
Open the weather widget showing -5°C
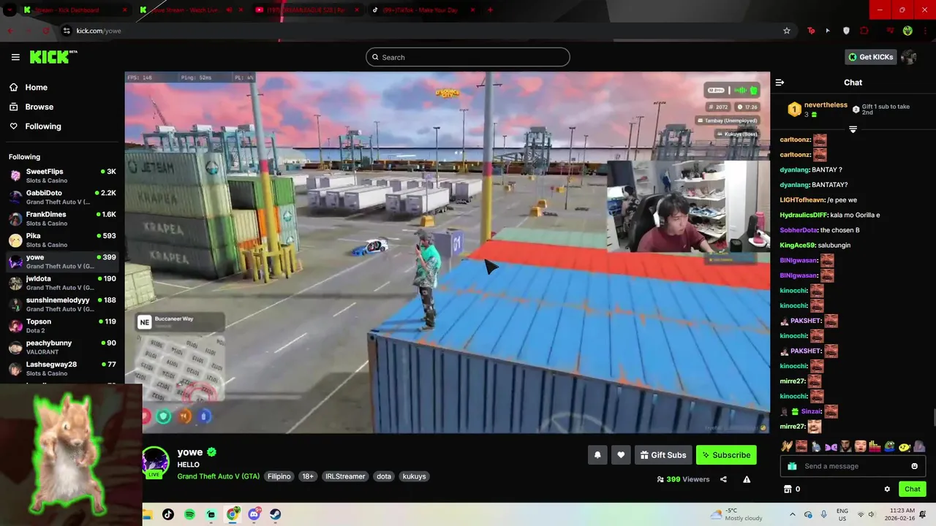[737, 514]
